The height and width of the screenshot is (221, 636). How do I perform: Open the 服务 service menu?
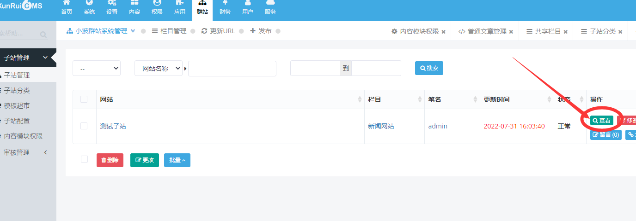pos(270,8)
